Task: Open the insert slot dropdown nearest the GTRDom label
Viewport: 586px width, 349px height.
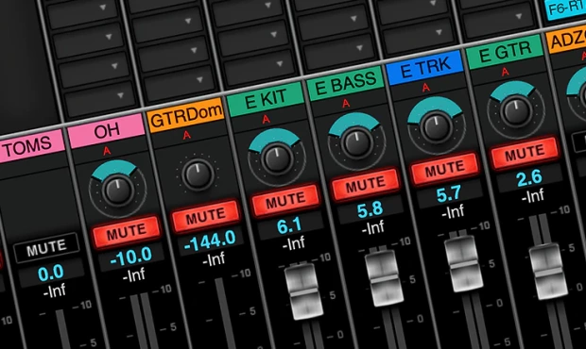Action: tap(179, 84)
